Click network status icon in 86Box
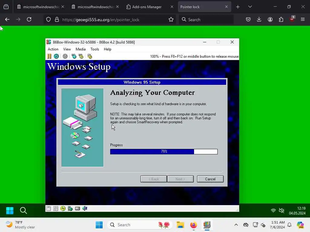Viewport: 310px width, 232px height. 70,208
